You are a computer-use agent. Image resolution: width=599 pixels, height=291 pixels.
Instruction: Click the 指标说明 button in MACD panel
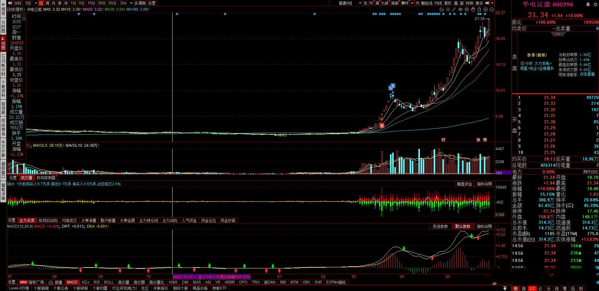coord(484,226)
